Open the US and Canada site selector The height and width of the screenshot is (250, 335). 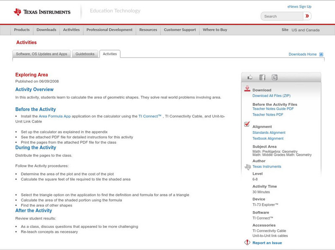coord(305,30)
